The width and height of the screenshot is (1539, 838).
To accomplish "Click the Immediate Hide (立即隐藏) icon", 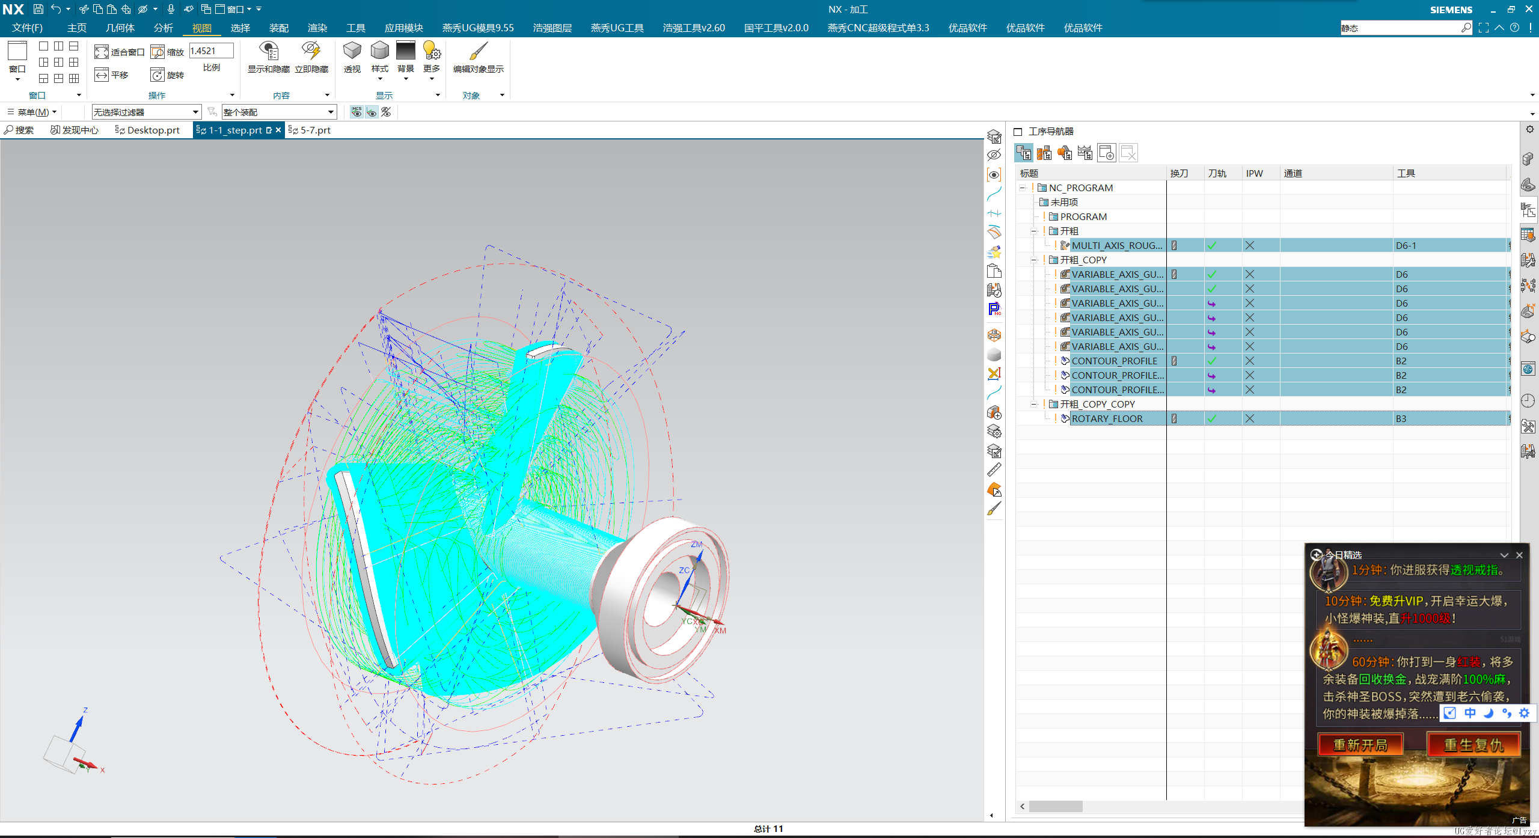I will click(x=311, y=57).
